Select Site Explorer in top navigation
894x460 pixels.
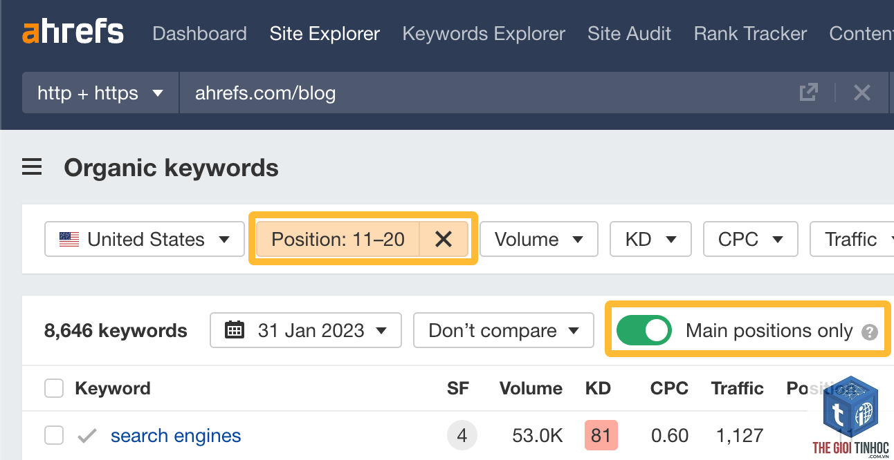(x=325, y=33)
